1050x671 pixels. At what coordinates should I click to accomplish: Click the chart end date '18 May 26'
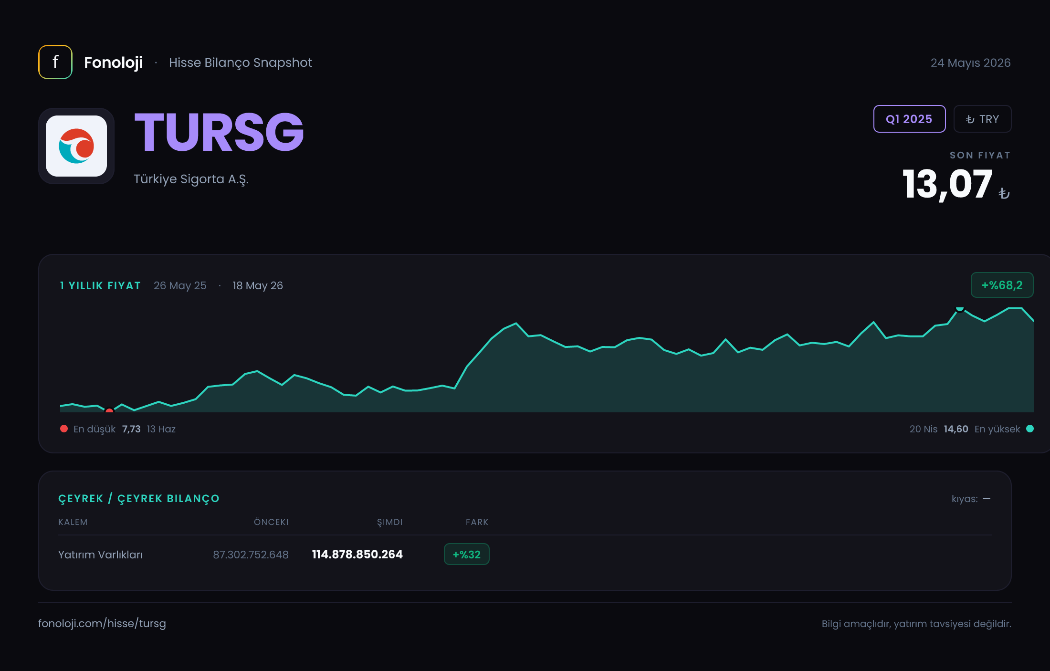coord(258,285)
